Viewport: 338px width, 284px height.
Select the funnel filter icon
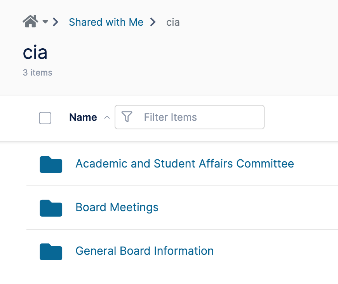[127, 117]
